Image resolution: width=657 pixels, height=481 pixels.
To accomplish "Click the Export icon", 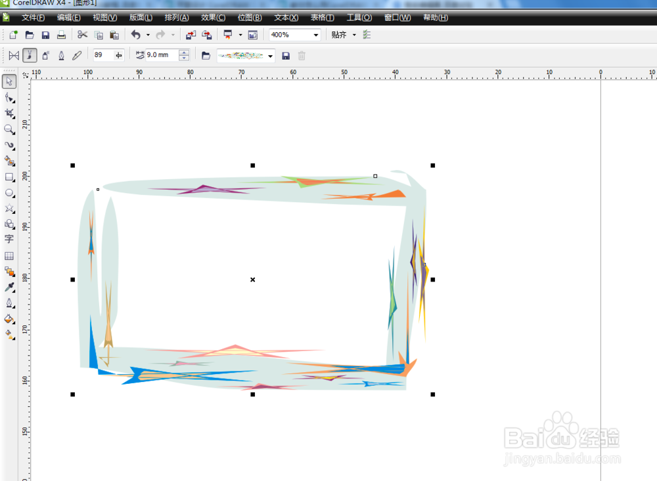I will 206,35.
